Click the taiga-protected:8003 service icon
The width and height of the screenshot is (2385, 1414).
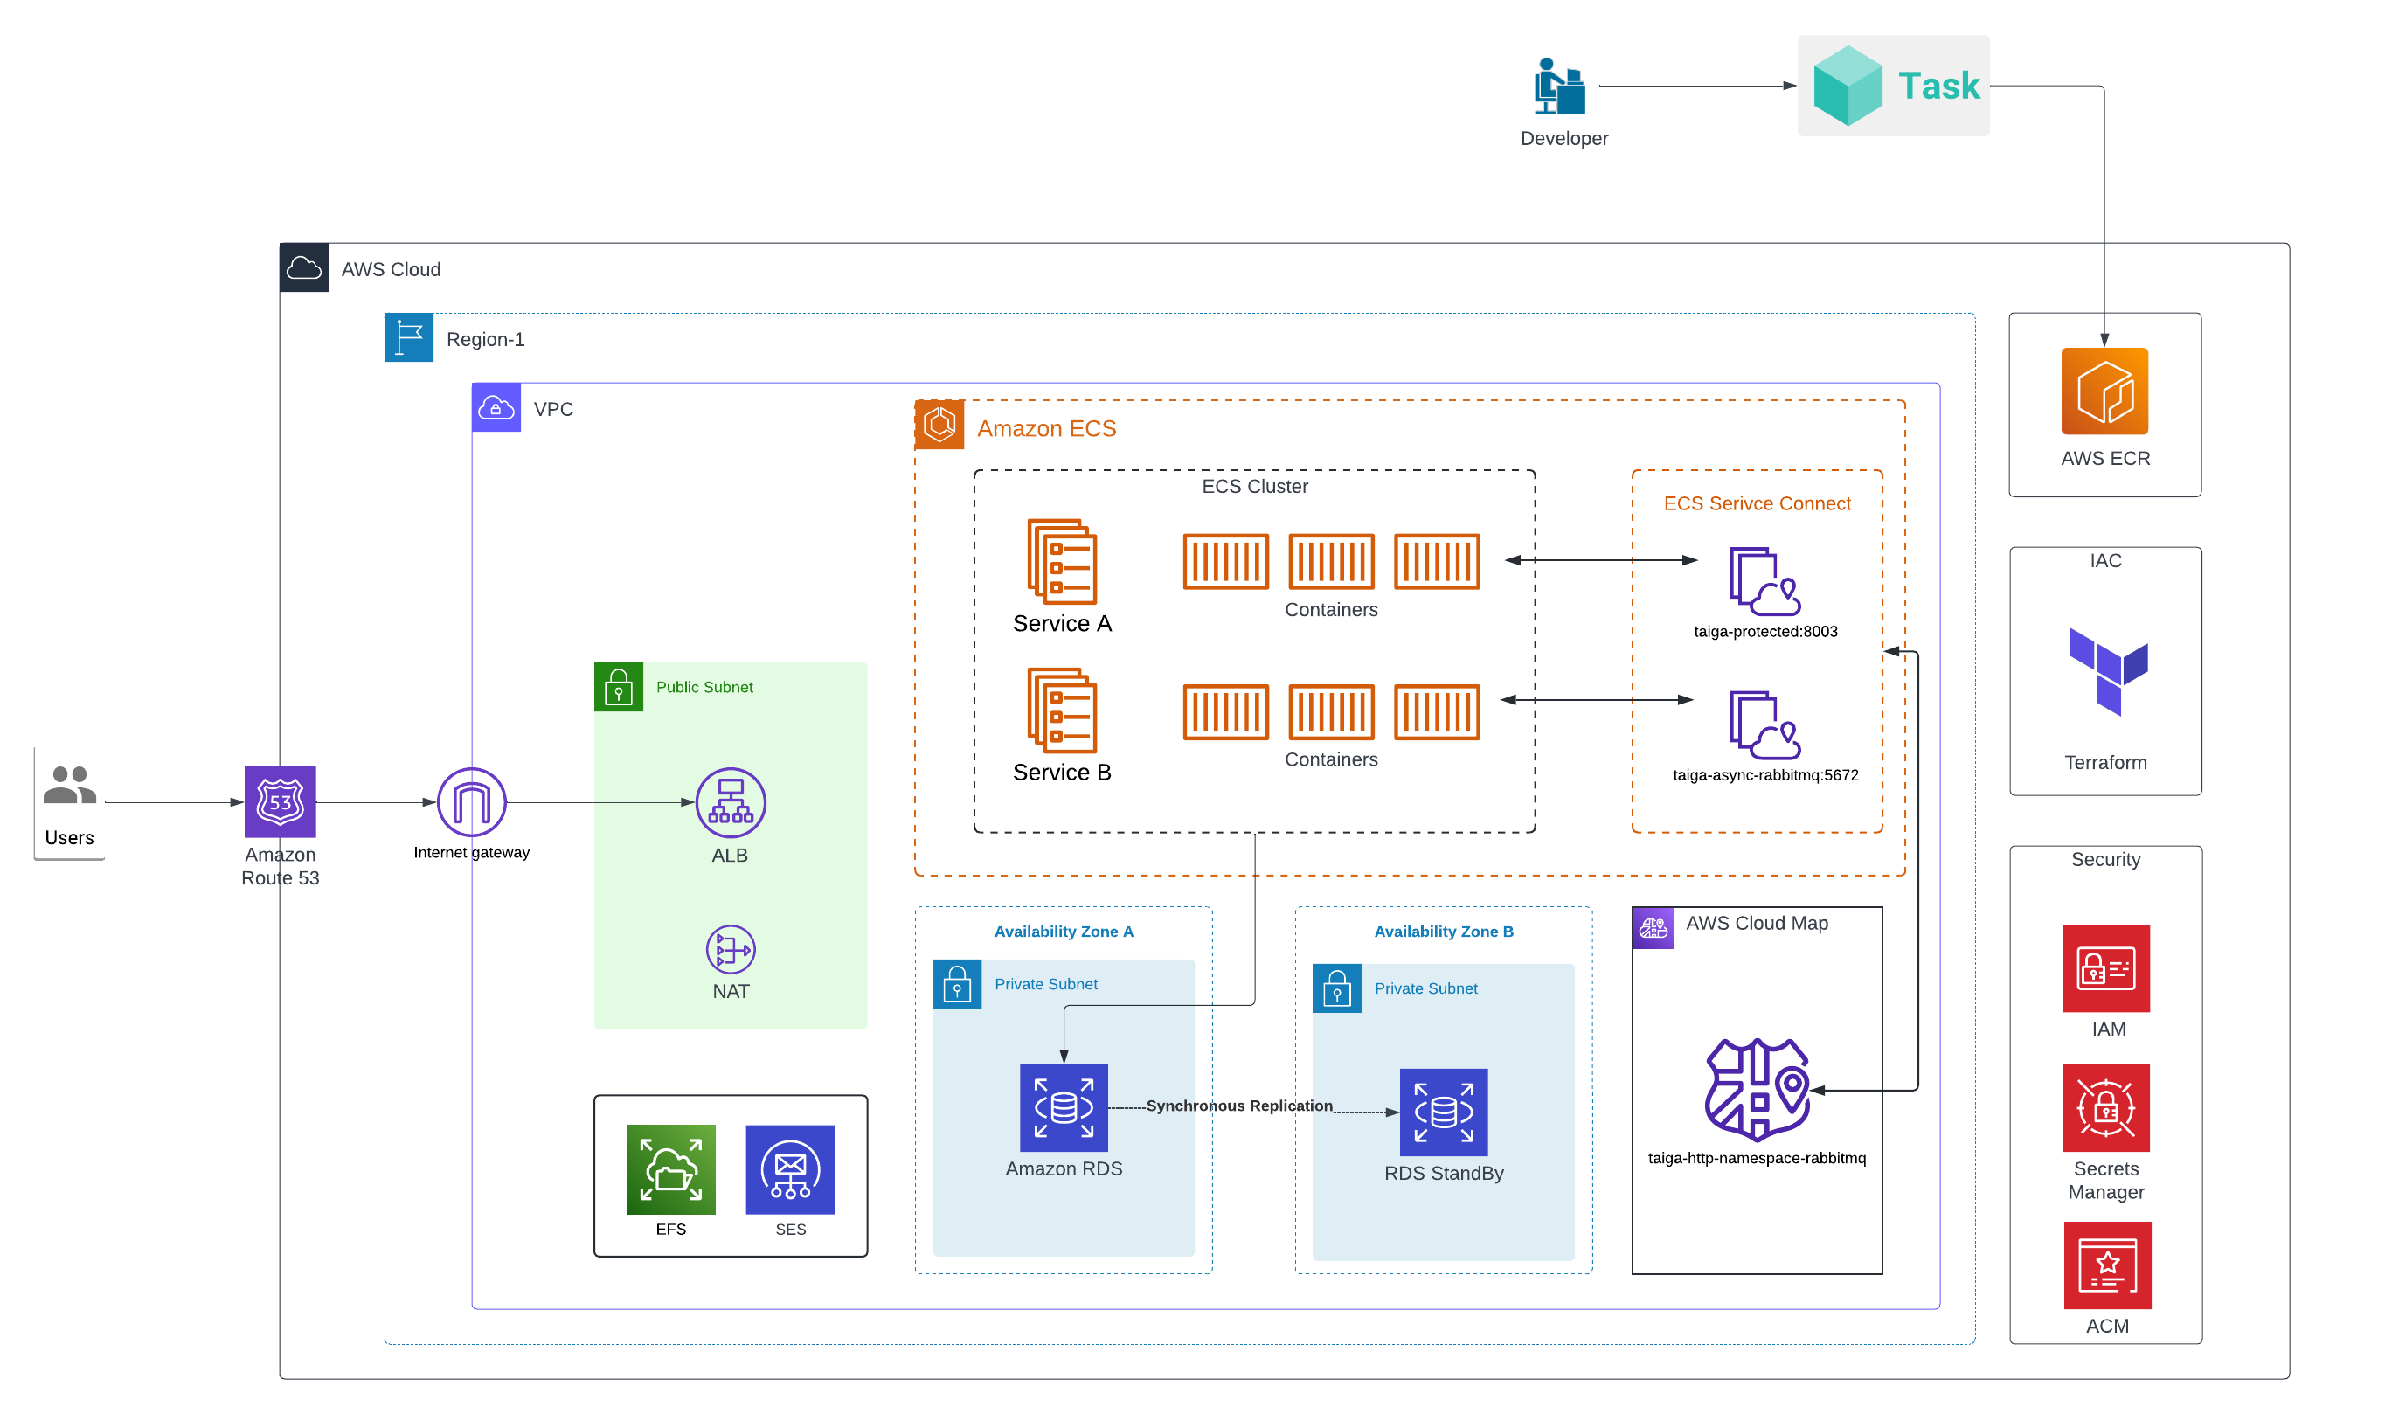[1764, 581]
